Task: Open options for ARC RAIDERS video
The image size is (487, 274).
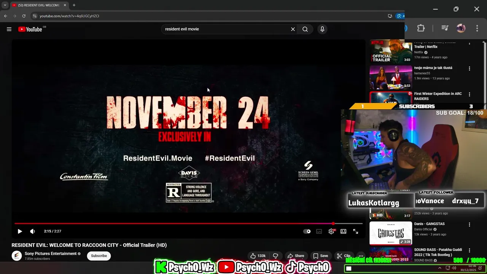Action: pos(469,94)
